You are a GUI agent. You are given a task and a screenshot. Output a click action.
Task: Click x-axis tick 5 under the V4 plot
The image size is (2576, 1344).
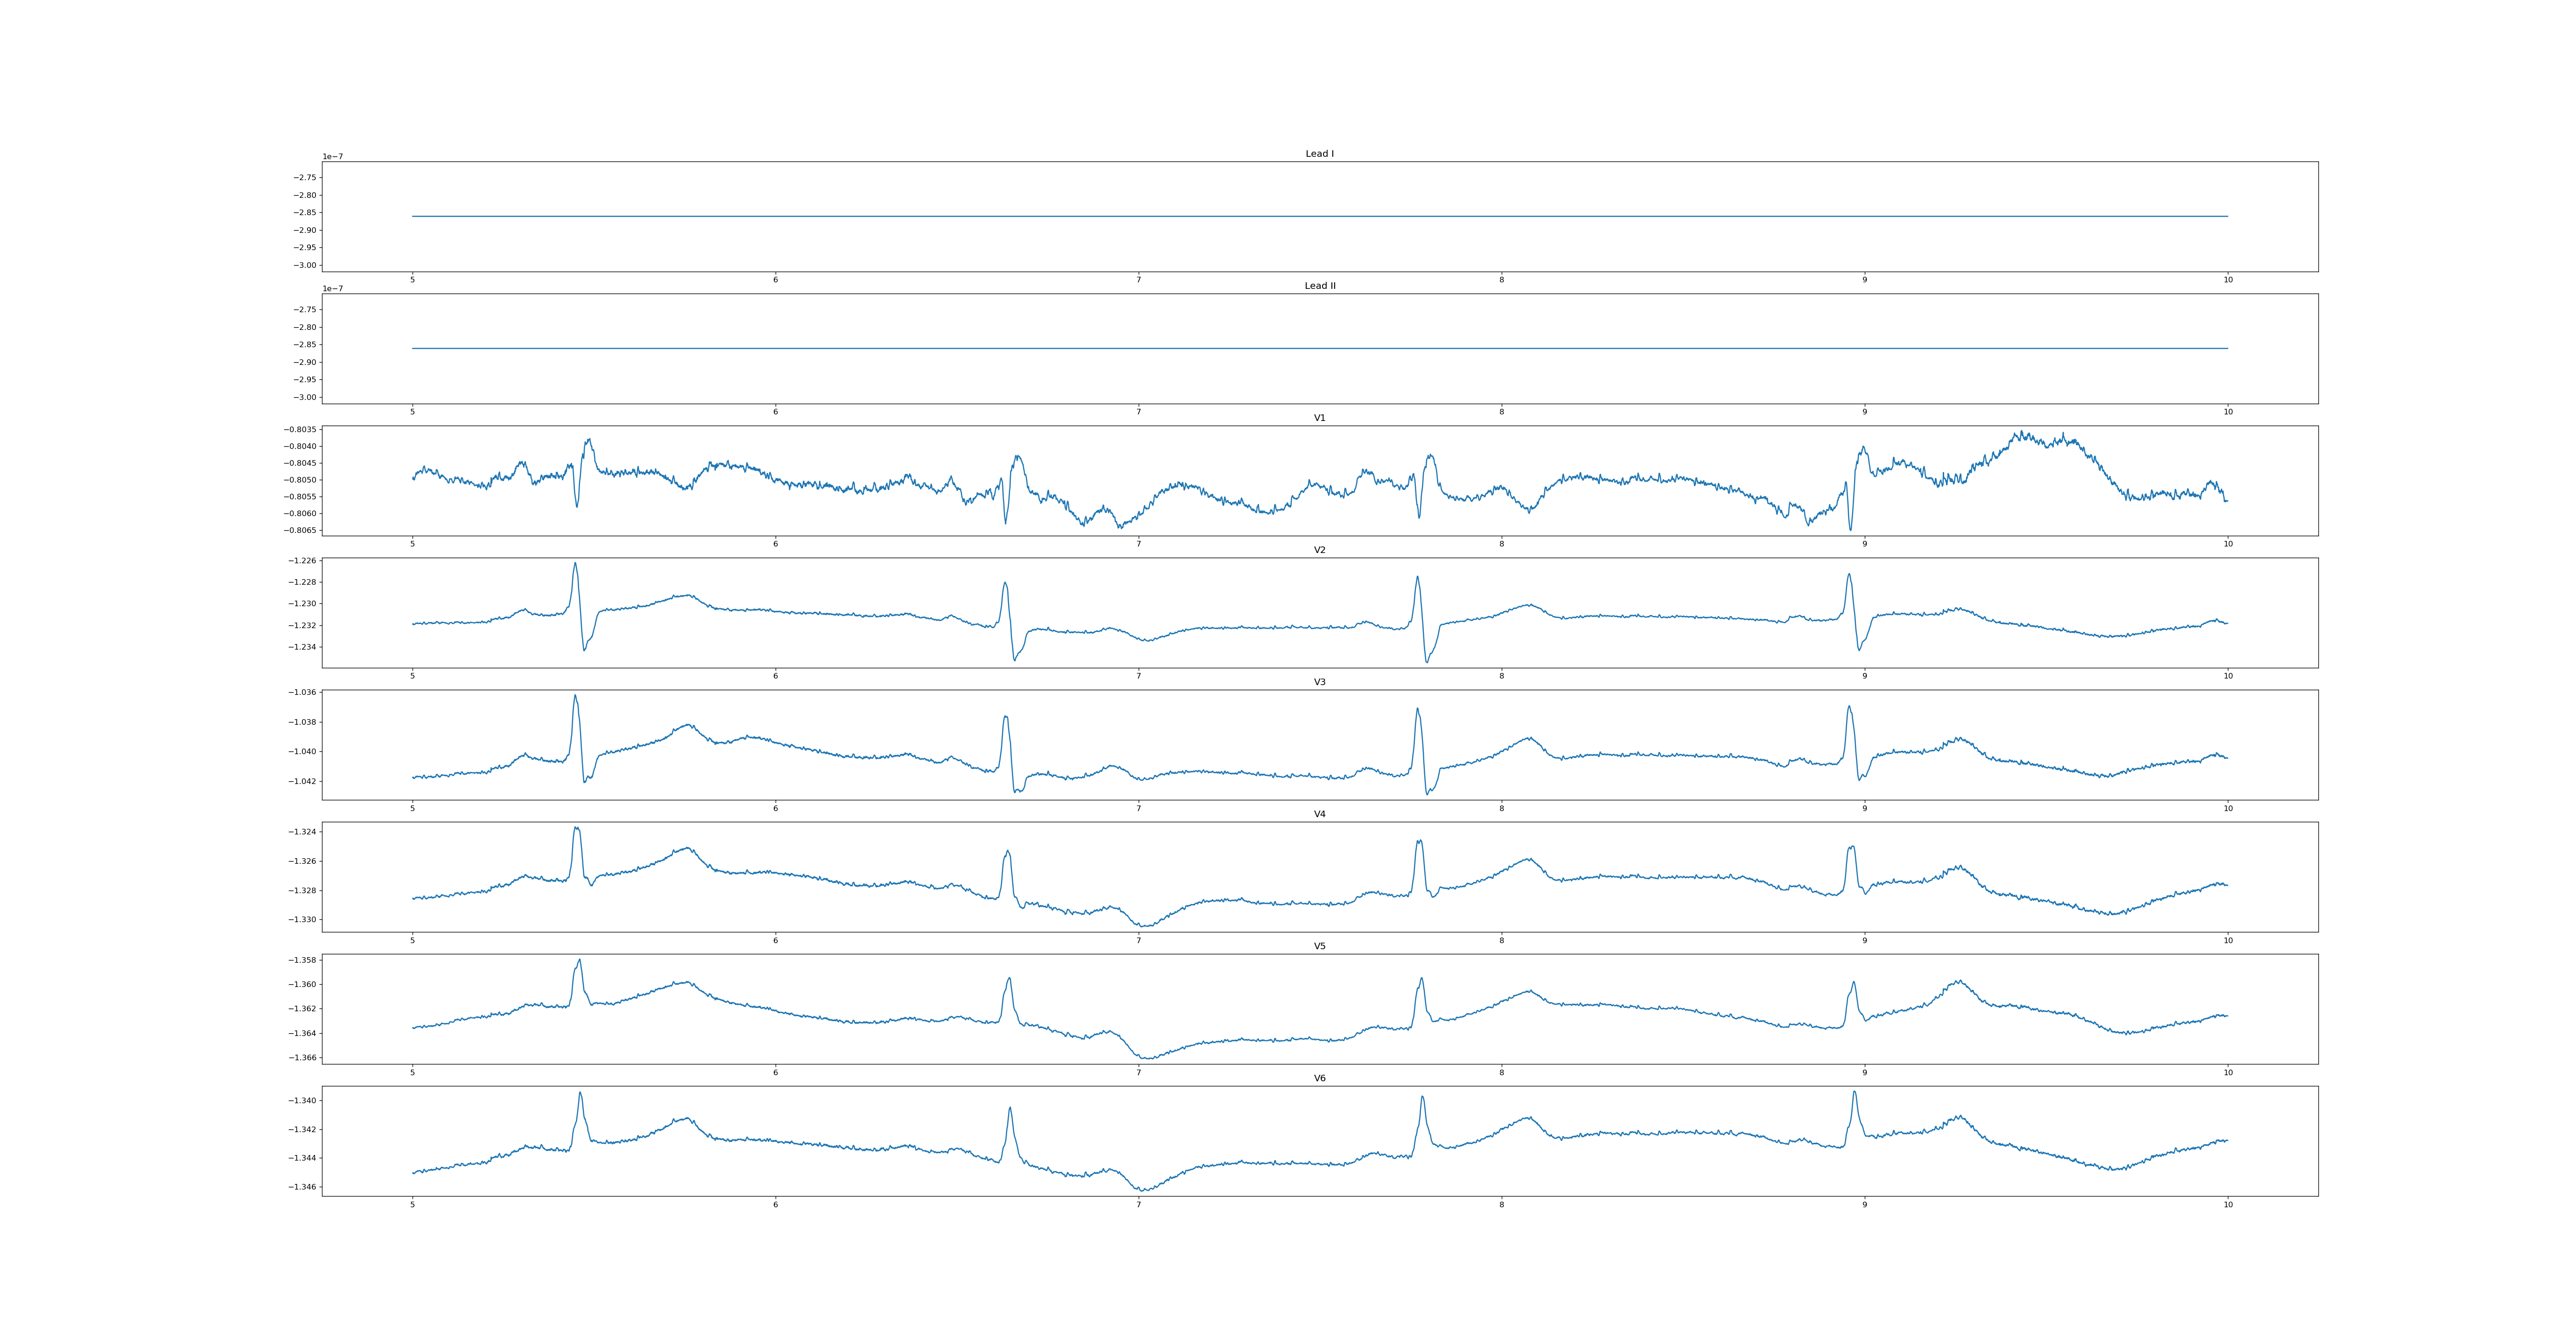pos(412,940)
